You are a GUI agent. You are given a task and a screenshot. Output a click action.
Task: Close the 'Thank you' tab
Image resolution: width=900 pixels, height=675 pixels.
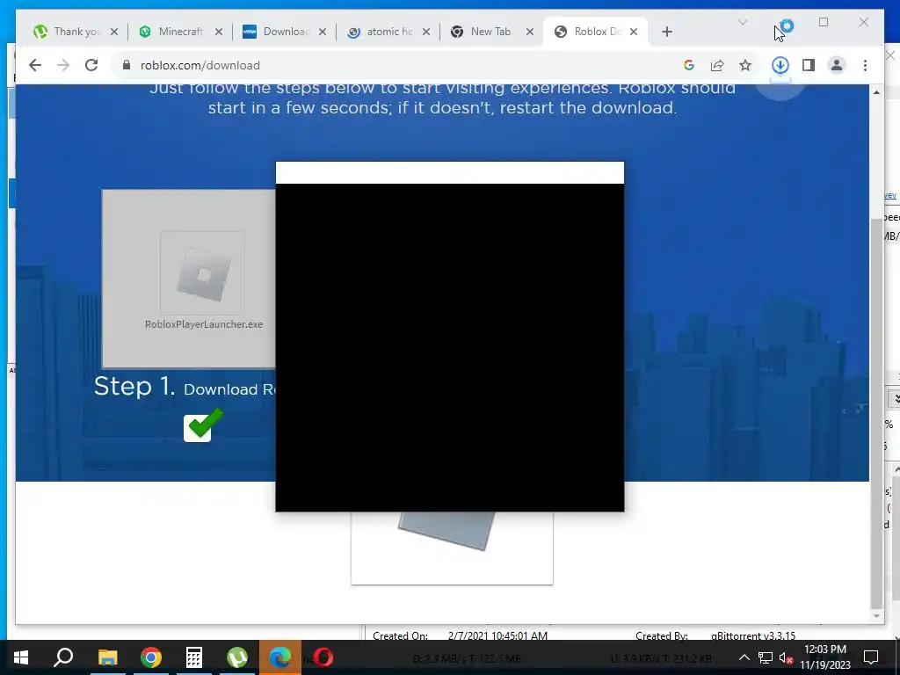coord(114,32)
